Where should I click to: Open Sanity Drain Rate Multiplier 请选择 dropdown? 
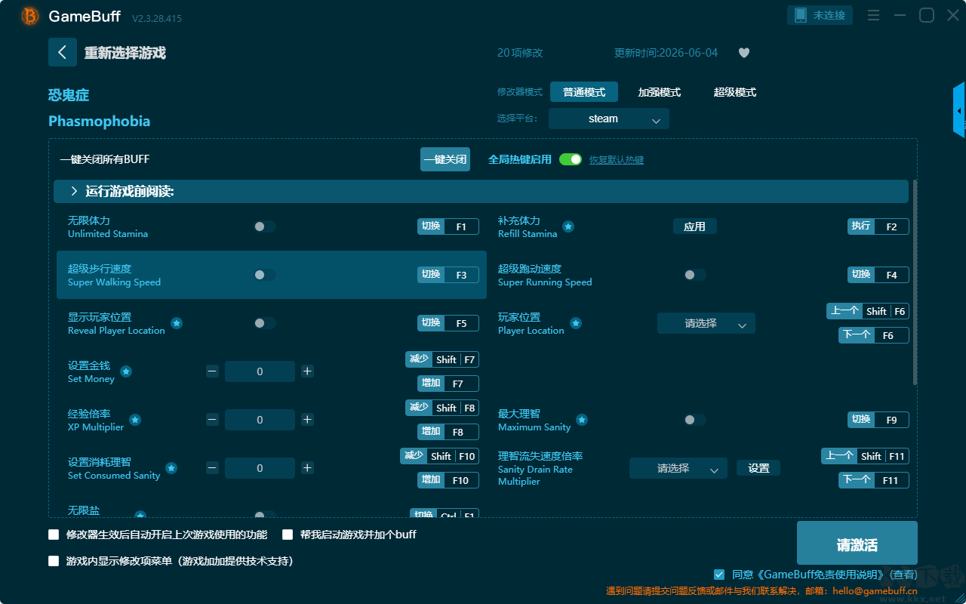click(678, 468)
